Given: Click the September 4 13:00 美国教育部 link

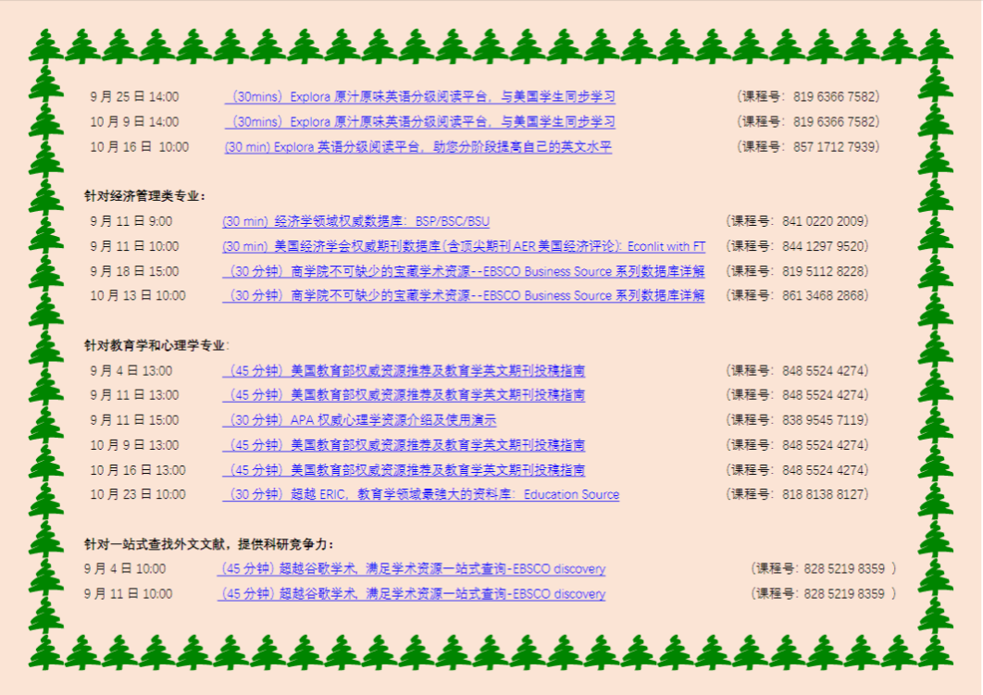Looking at the screenshot, I should 404,371.
